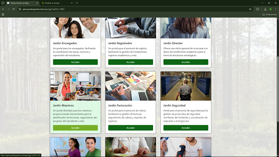
Task: Click the Jardín Maestros classroom photo
Action: 75,86
